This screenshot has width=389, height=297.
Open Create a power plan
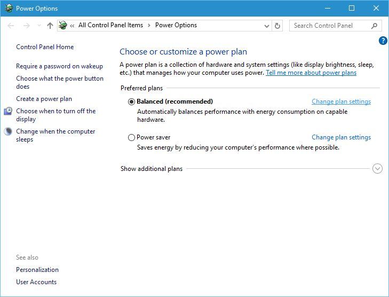tap(44, 99)
